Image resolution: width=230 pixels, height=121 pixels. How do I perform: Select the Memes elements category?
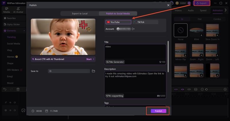(x=12, y=57)
